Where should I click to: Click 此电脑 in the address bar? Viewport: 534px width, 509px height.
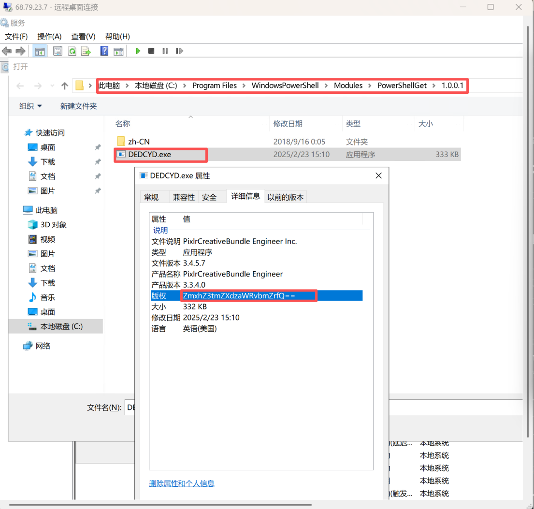click(109, 86)
